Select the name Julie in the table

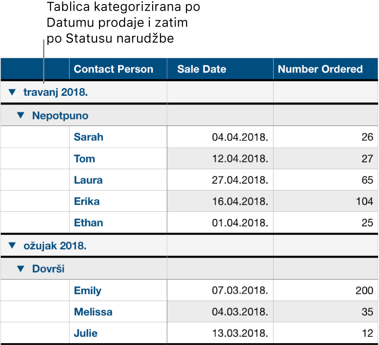tap(85, 333)
